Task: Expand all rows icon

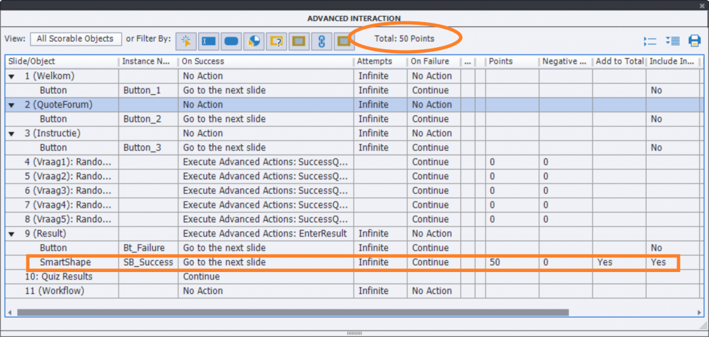Action: click(x=672, y=41)
